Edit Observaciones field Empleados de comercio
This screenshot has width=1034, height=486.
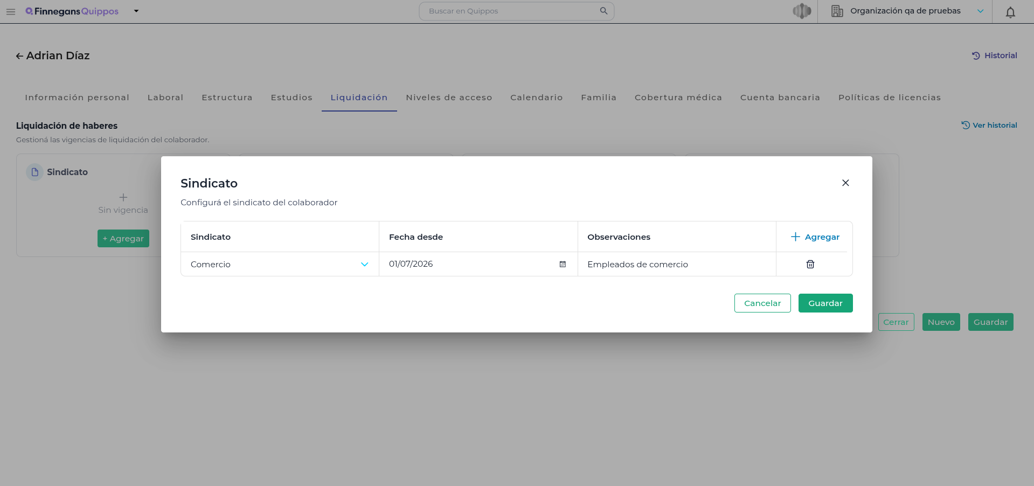coord(677,264)
